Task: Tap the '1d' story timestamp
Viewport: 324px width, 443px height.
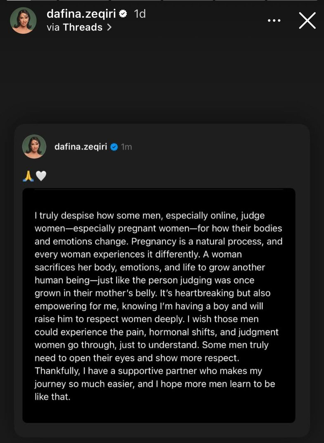Action: click(140, 14)
